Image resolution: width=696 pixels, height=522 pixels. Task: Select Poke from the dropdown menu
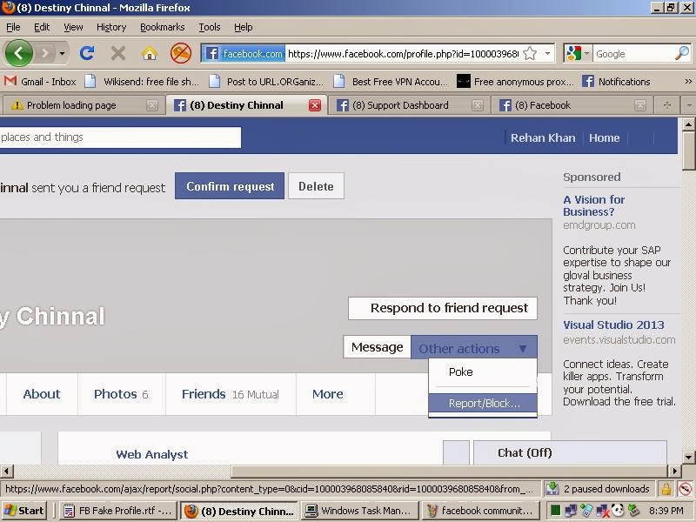tap(483, 372)
